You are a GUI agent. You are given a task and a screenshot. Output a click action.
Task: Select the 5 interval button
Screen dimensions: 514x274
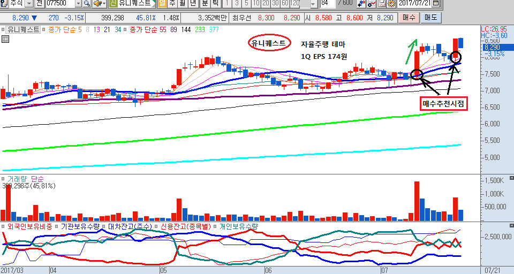point(246,4)
